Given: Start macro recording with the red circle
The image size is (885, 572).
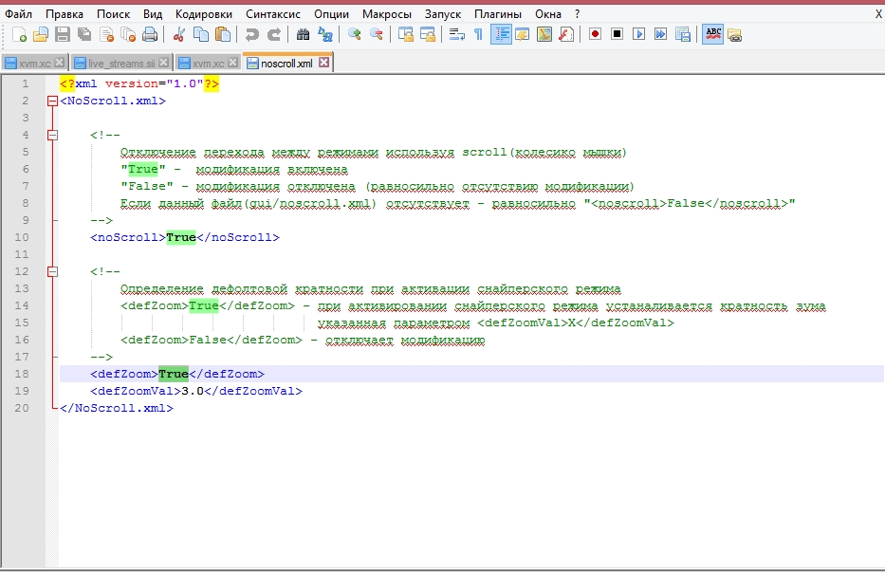Looking at the screenshot, I should click(595, 35).
